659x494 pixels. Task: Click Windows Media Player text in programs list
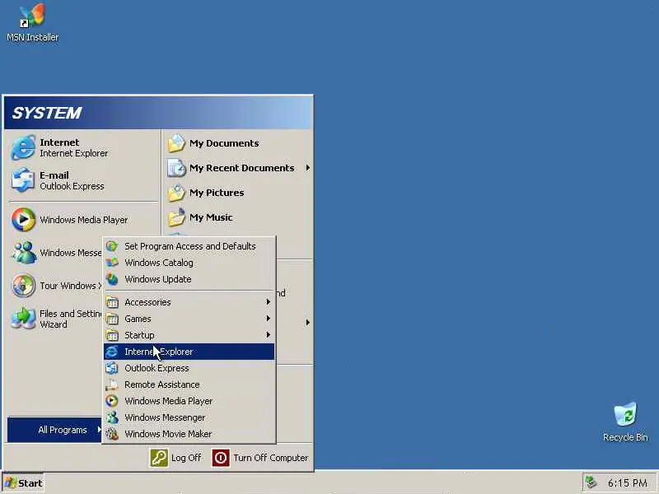click(169, 401)
